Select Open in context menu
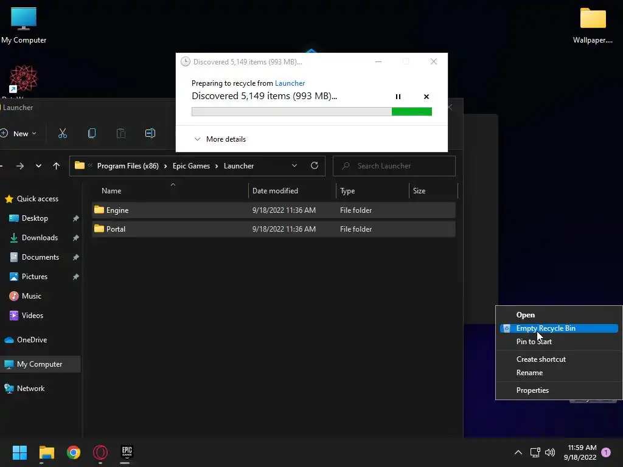This screenshot has width=623, height=467. click(x=559, y=315)
